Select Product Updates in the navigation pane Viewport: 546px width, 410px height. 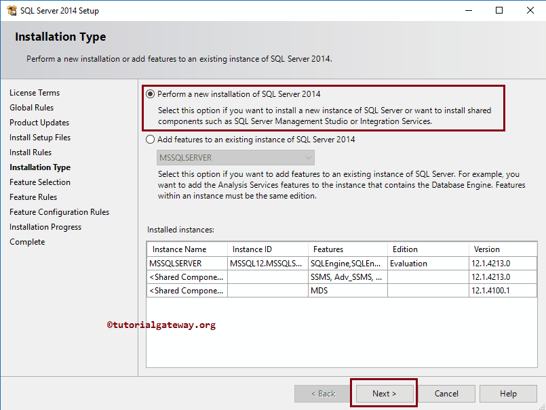point(39,122)
